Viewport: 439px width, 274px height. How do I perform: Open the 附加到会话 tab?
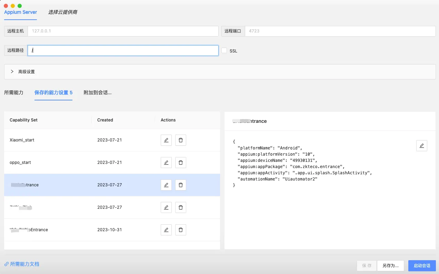(x=98, y=92)
